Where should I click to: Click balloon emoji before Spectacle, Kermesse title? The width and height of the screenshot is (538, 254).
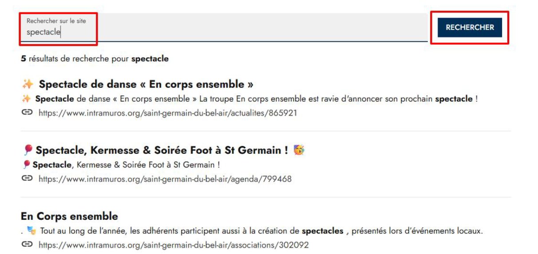28,150
